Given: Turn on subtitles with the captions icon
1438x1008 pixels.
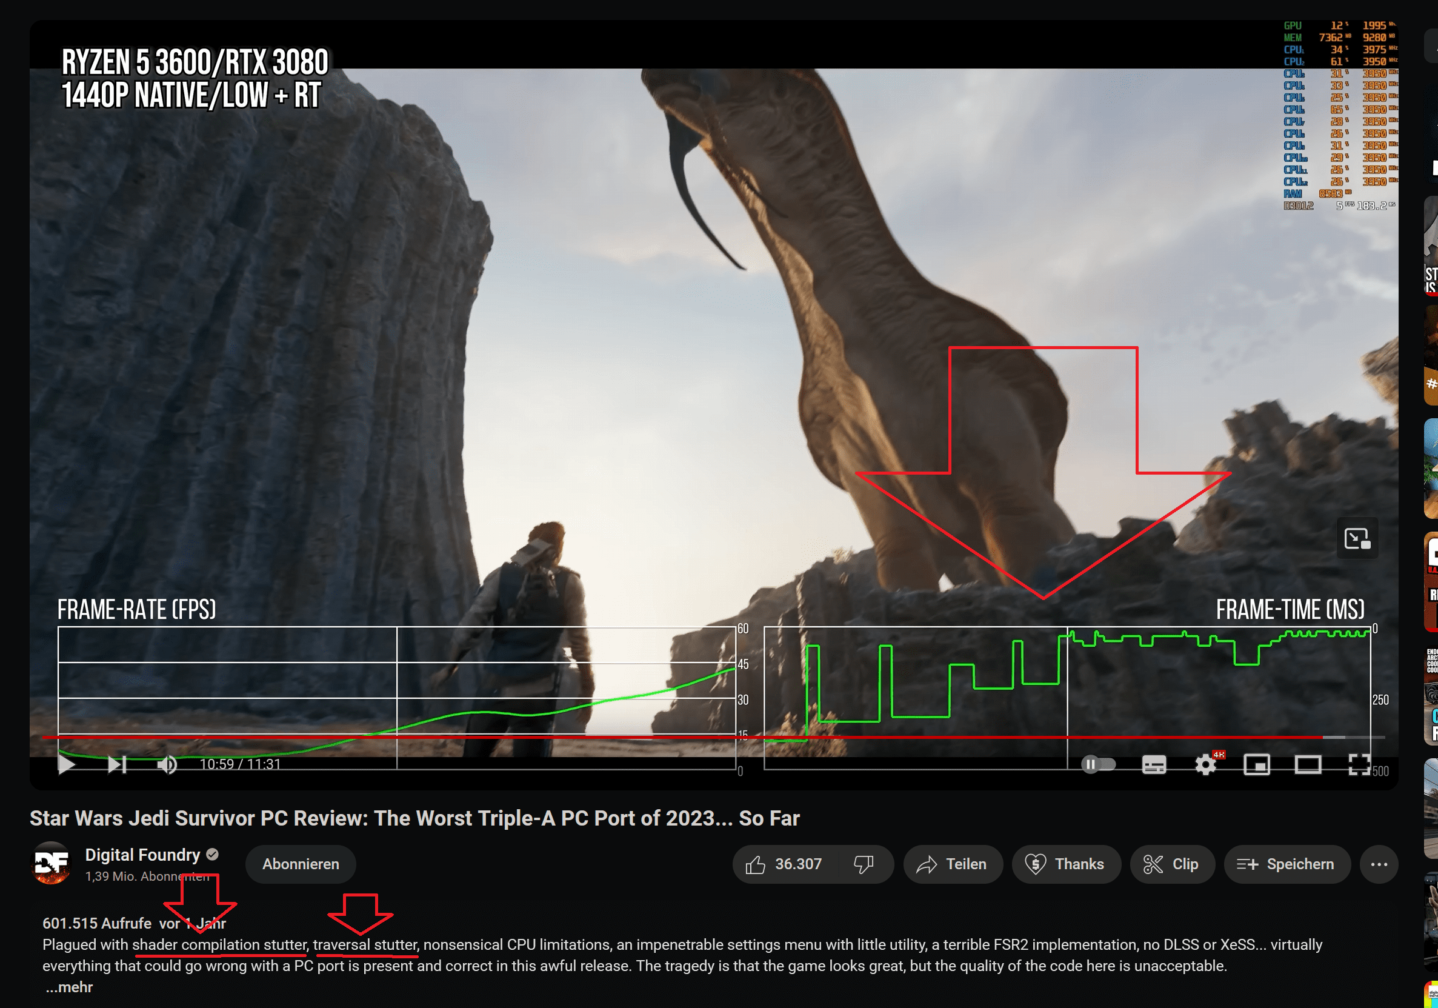Looking at the screenshot, I should [x=1154, y=764].
